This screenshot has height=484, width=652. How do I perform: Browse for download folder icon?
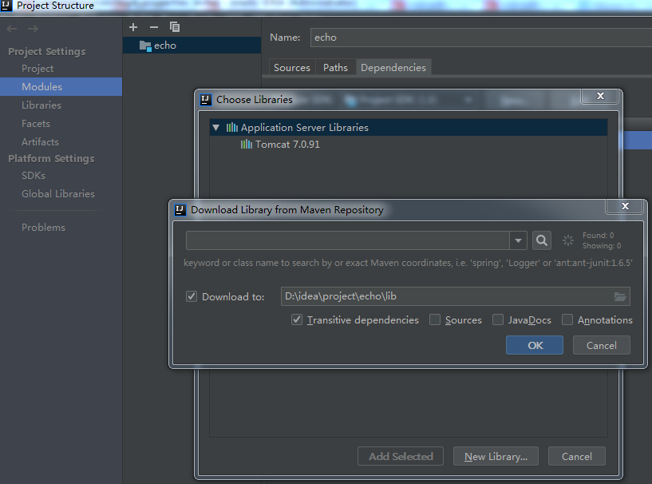point(620,297)
